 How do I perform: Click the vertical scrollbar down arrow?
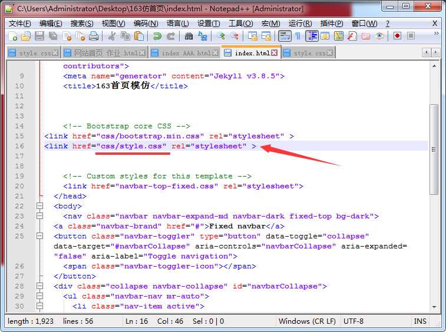[434, 307]
